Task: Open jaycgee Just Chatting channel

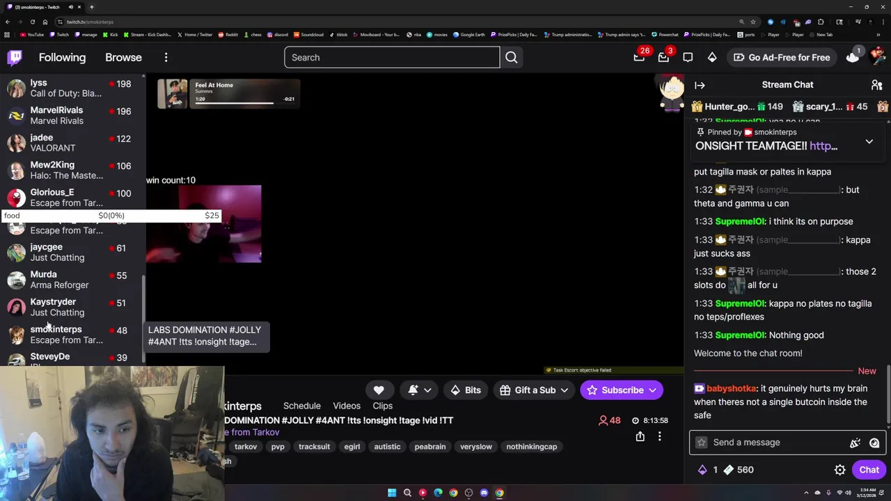Action: (72, 252)
